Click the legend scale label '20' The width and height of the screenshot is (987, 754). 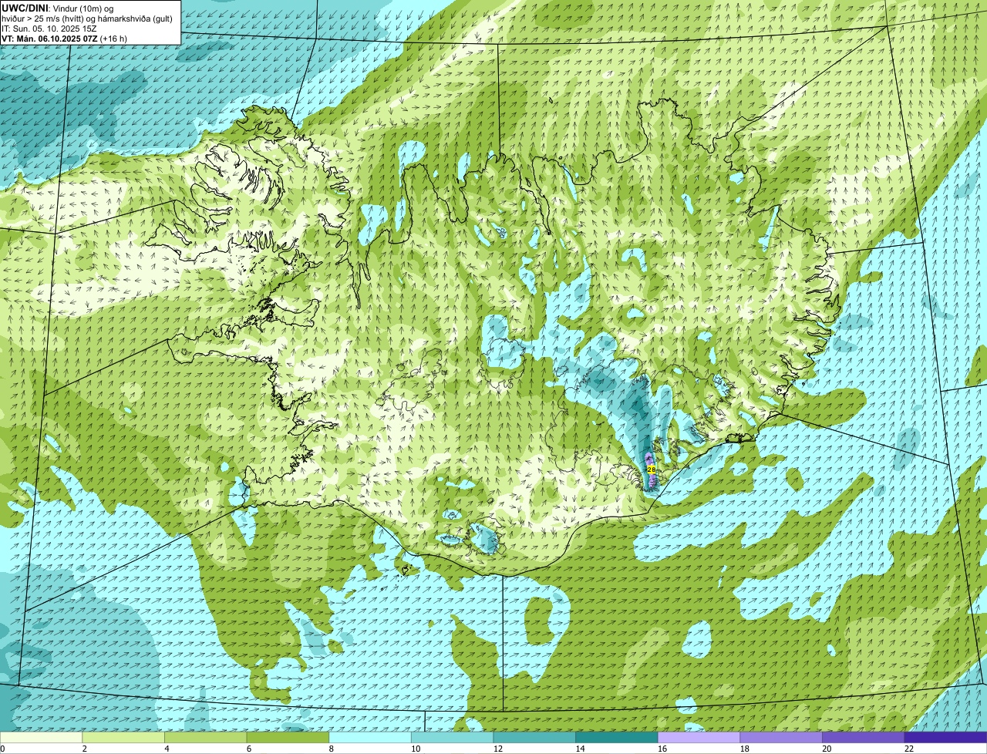pyautogui.click(x=827, y=749)
